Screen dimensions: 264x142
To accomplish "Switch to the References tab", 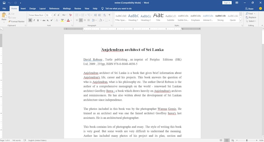I will click(54, 9).
